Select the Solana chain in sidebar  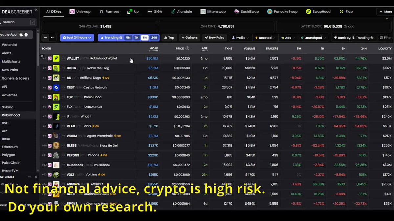[x=8, y=107]
